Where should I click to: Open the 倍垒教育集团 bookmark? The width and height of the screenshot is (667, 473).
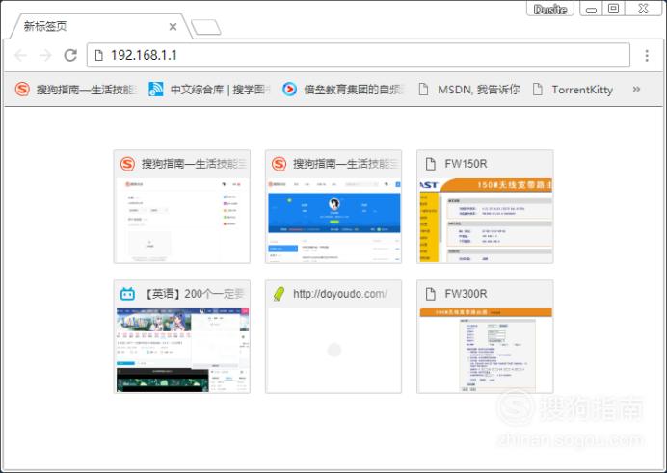[342, 90]
